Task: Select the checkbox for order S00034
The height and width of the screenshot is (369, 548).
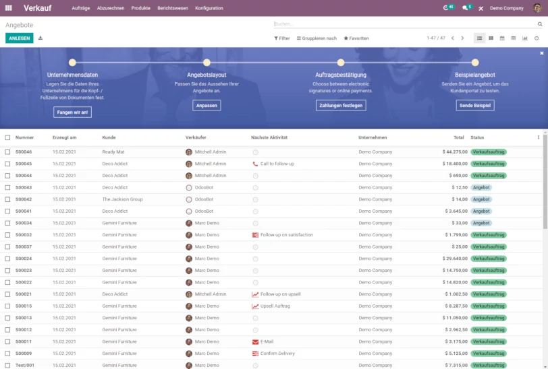Action: 7,223
